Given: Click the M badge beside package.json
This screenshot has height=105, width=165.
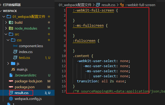Looking at the screenshot, I should (x=49, y=87).
